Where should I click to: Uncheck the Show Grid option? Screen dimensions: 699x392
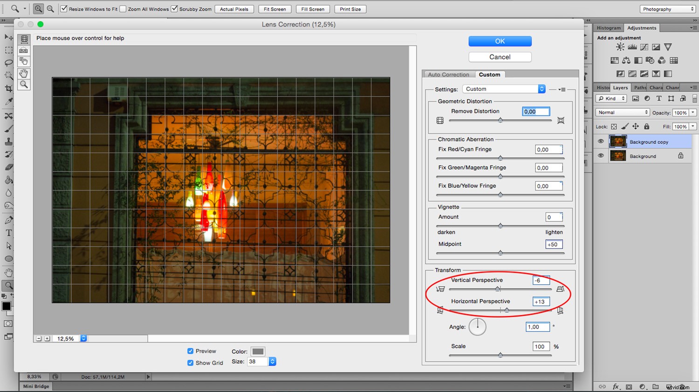(x=190, y=363)
